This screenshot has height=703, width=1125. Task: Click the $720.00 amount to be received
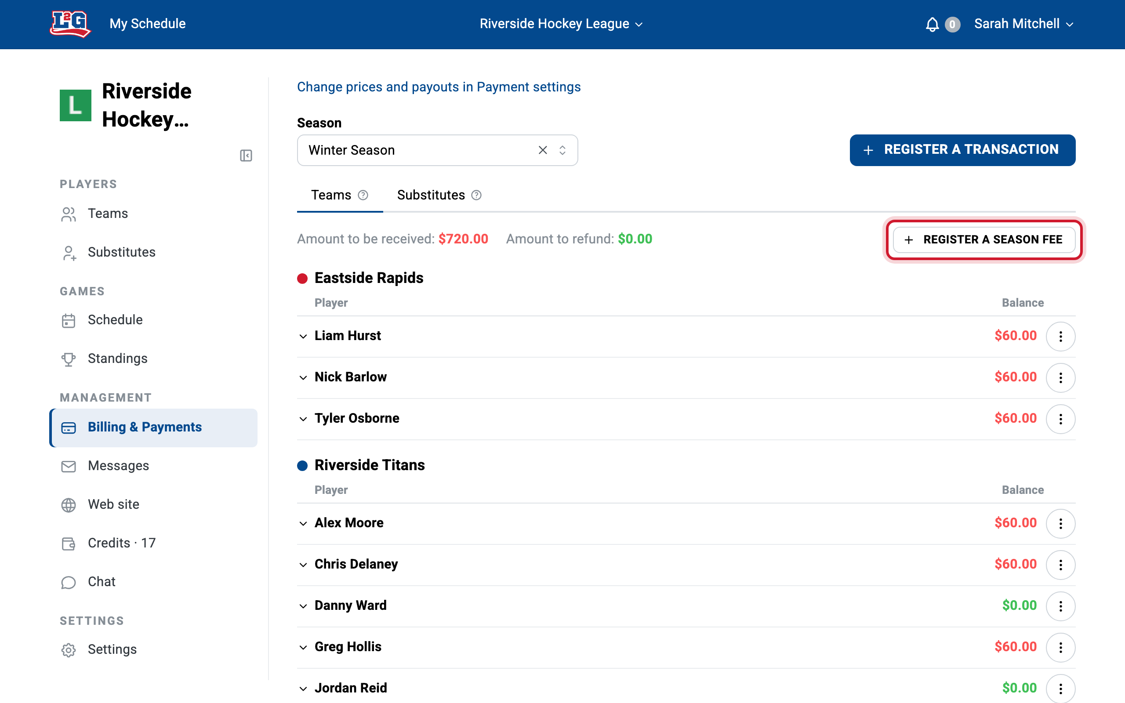pos(463,239)
